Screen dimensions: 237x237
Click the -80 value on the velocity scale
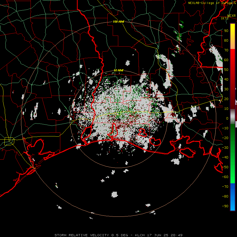[x=225, y=196]
